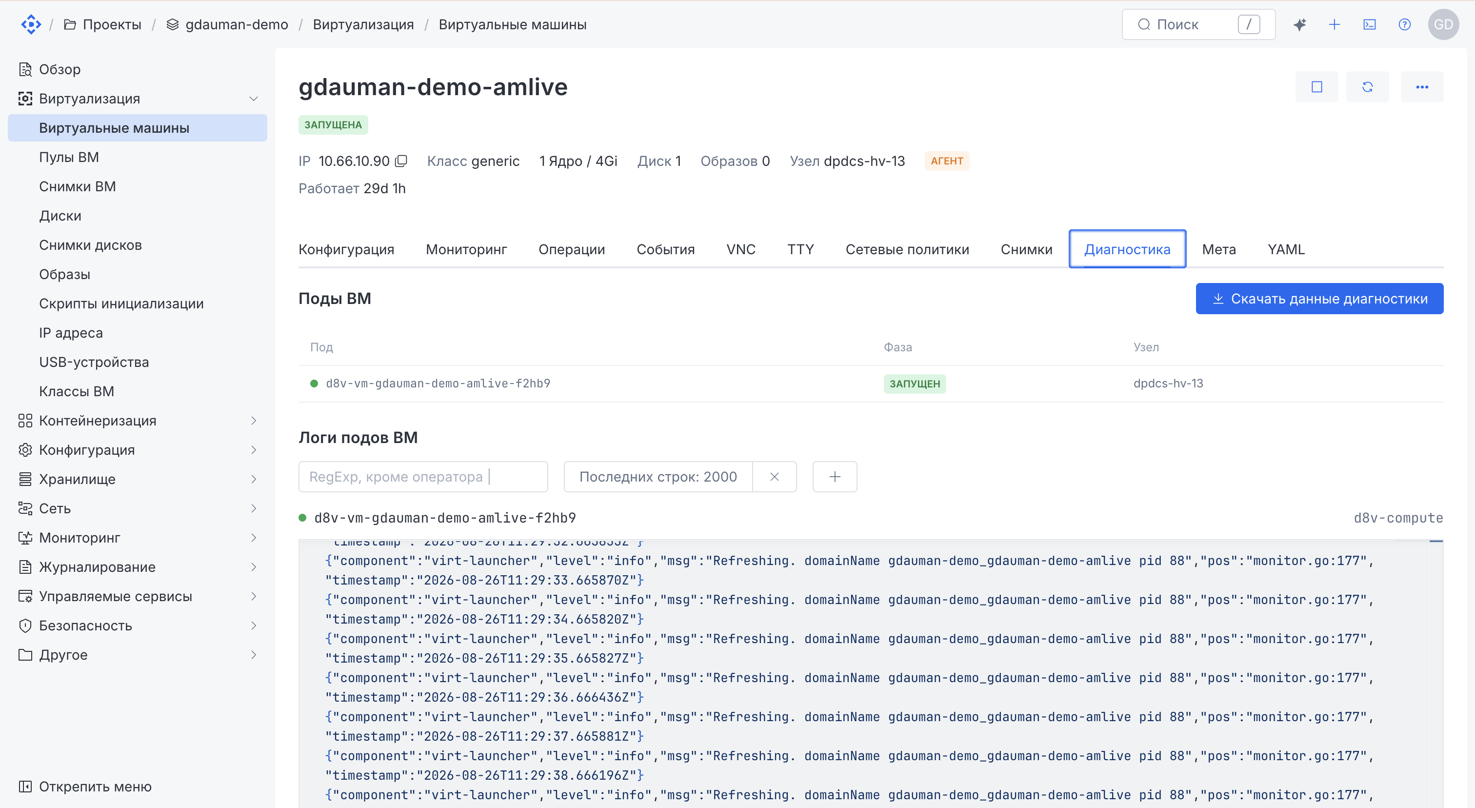Click Виртуальные машины breadcrumb link
This screenshot has width=1475, height=808.
tap(513, 24)
